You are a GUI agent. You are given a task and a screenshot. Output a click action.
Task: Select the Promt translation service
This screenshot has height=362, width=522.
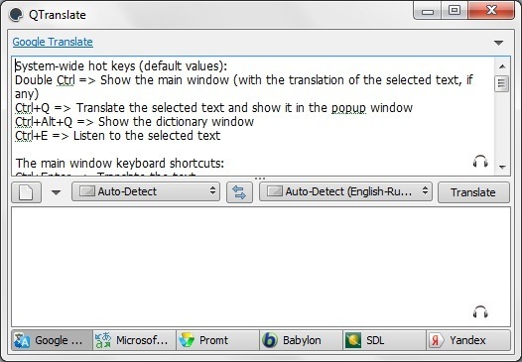click(217, 340)
